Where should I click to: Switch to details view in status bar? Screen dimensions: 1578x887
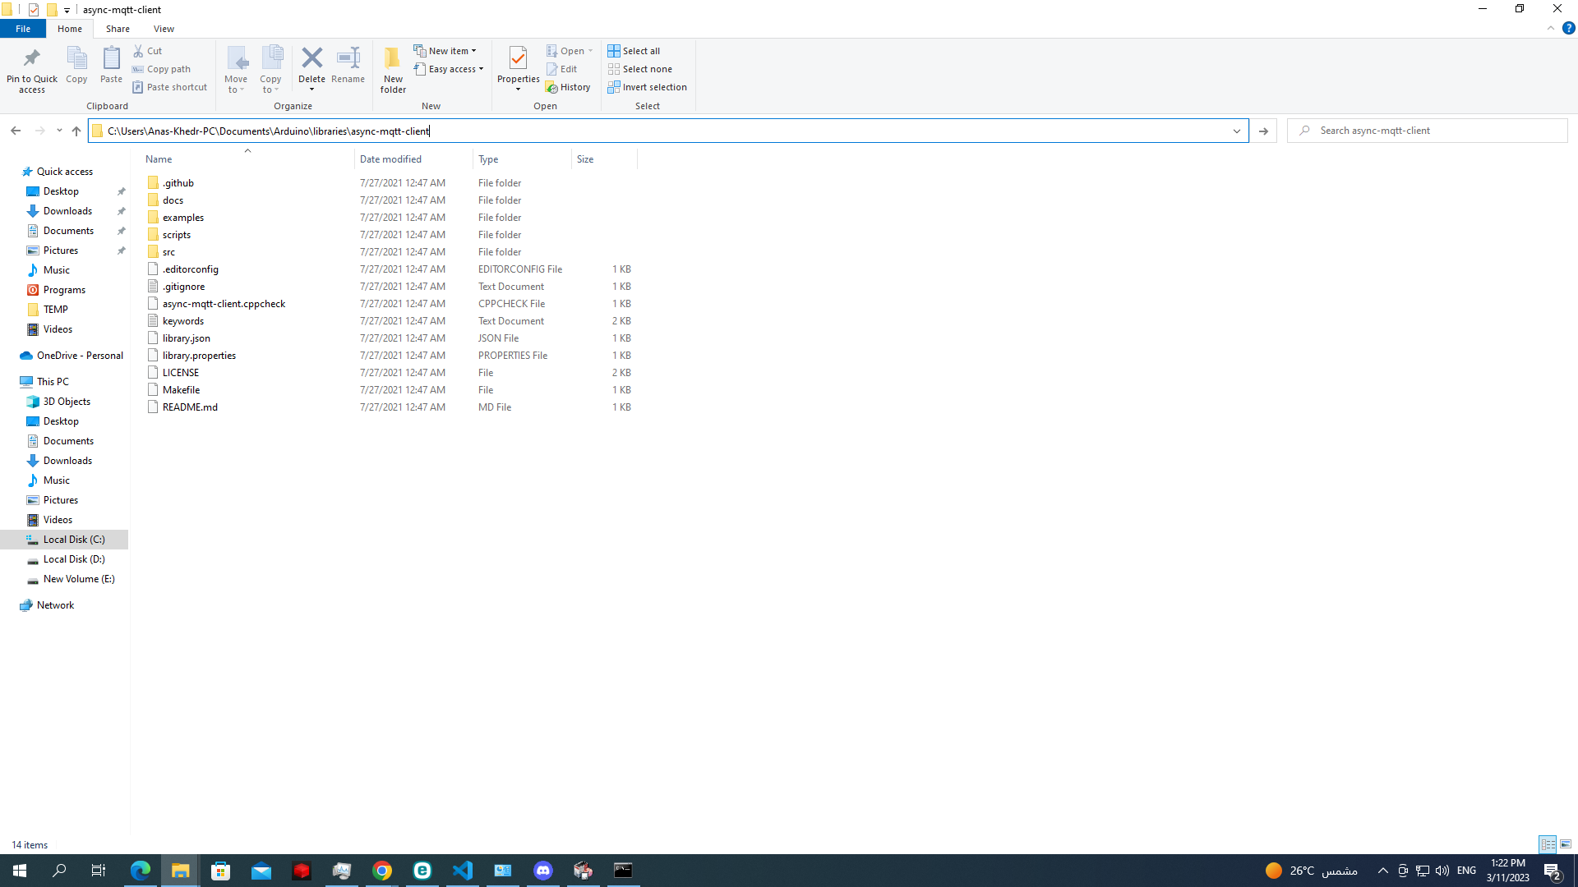tap(1548, 844)
